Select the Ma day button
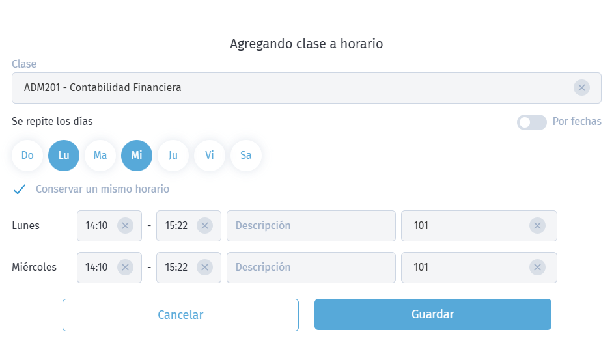This screenshot has width=614, height=345. pyautogui.click(x=100, y=156)
